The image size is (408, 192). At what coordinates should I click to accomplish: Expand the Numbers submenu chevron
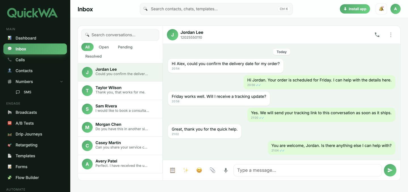[61, 82]
